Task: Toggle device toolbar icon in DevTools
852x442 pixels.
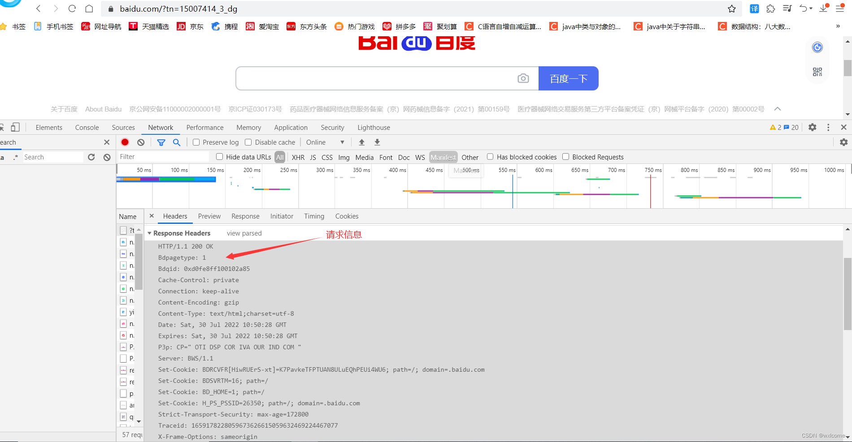Action: (x=15, y=127)
